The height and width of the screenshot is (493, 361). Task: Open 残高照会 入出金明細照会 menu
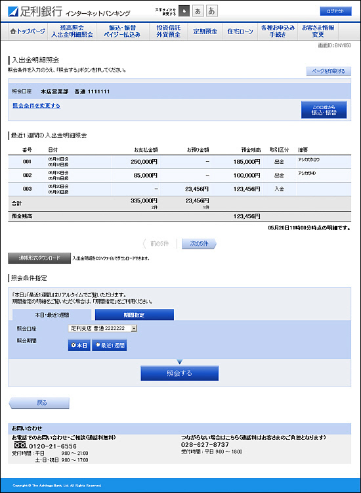72,32
